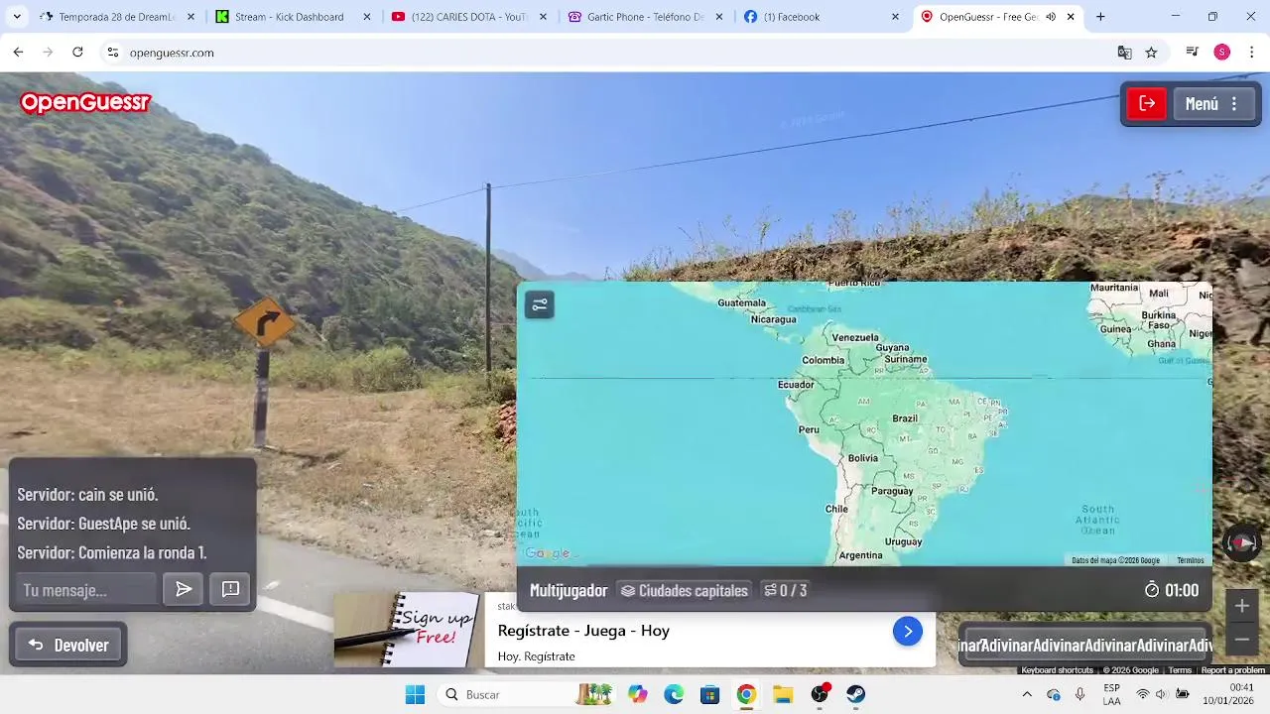
Task: Mute the OpenGuessr tab audio icon
Action: (1050, 17)
